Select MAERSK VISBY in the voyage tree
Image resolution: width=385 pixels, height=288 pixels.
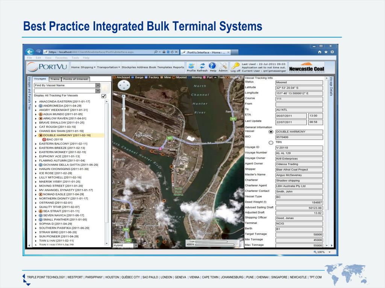60,181
